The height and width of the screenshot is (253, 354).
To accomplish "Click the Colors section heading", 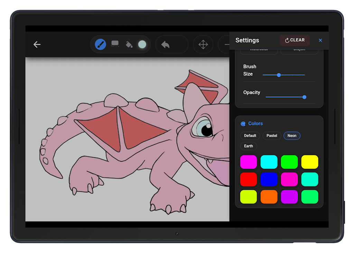I will [x=255, y=124].
